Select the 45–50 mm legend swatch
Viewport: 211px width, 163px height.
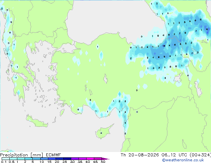click(x=98, y=159)
